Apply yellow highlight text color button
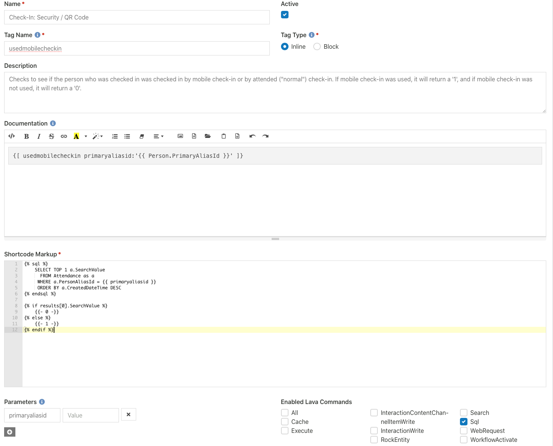This screenshot has width=553, height=446. [76, 136]
